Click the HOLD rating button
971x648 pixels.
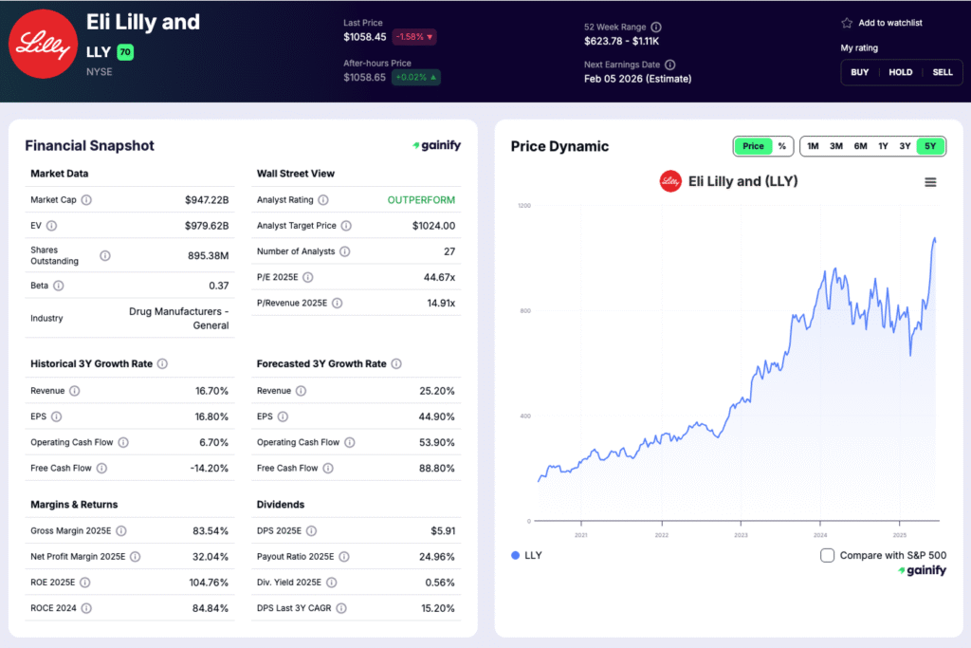(x=900, y=71)
